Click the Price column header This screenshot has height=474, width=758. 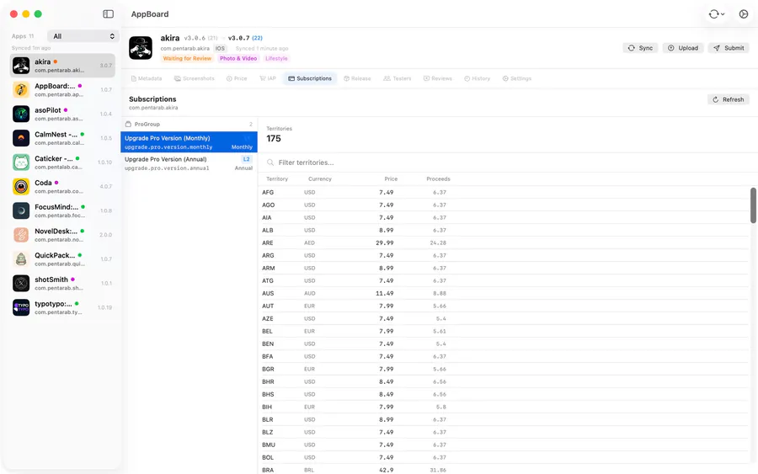click(x=391, y=178)
